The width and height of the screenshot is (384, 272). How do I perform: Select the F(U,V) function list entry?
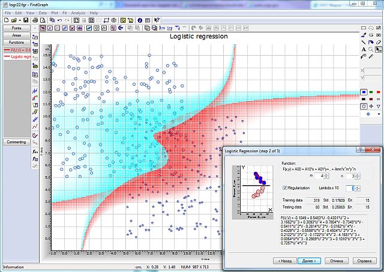[17, 50]
